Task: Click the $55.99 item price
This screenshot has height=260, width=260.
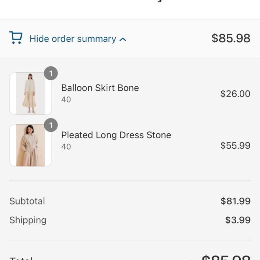Action: tap(235, 146)
